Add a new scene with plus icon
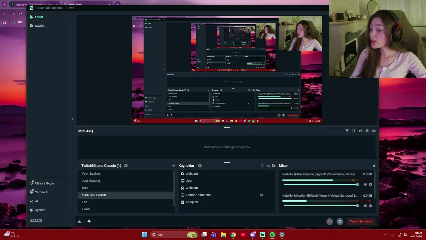 coord(126,166)
